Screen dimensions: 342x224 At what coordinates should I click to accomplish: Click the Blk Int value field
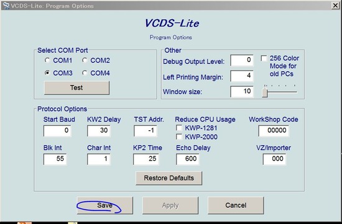tap(55, 159)
